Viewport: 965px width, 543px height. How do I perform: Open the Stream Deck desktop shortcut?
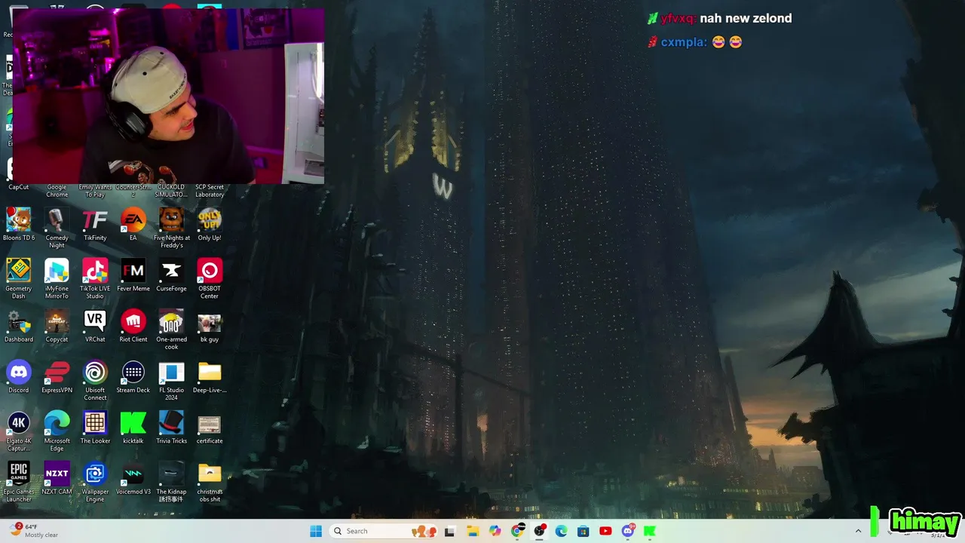pyautogui.click(x=133, y=377)
